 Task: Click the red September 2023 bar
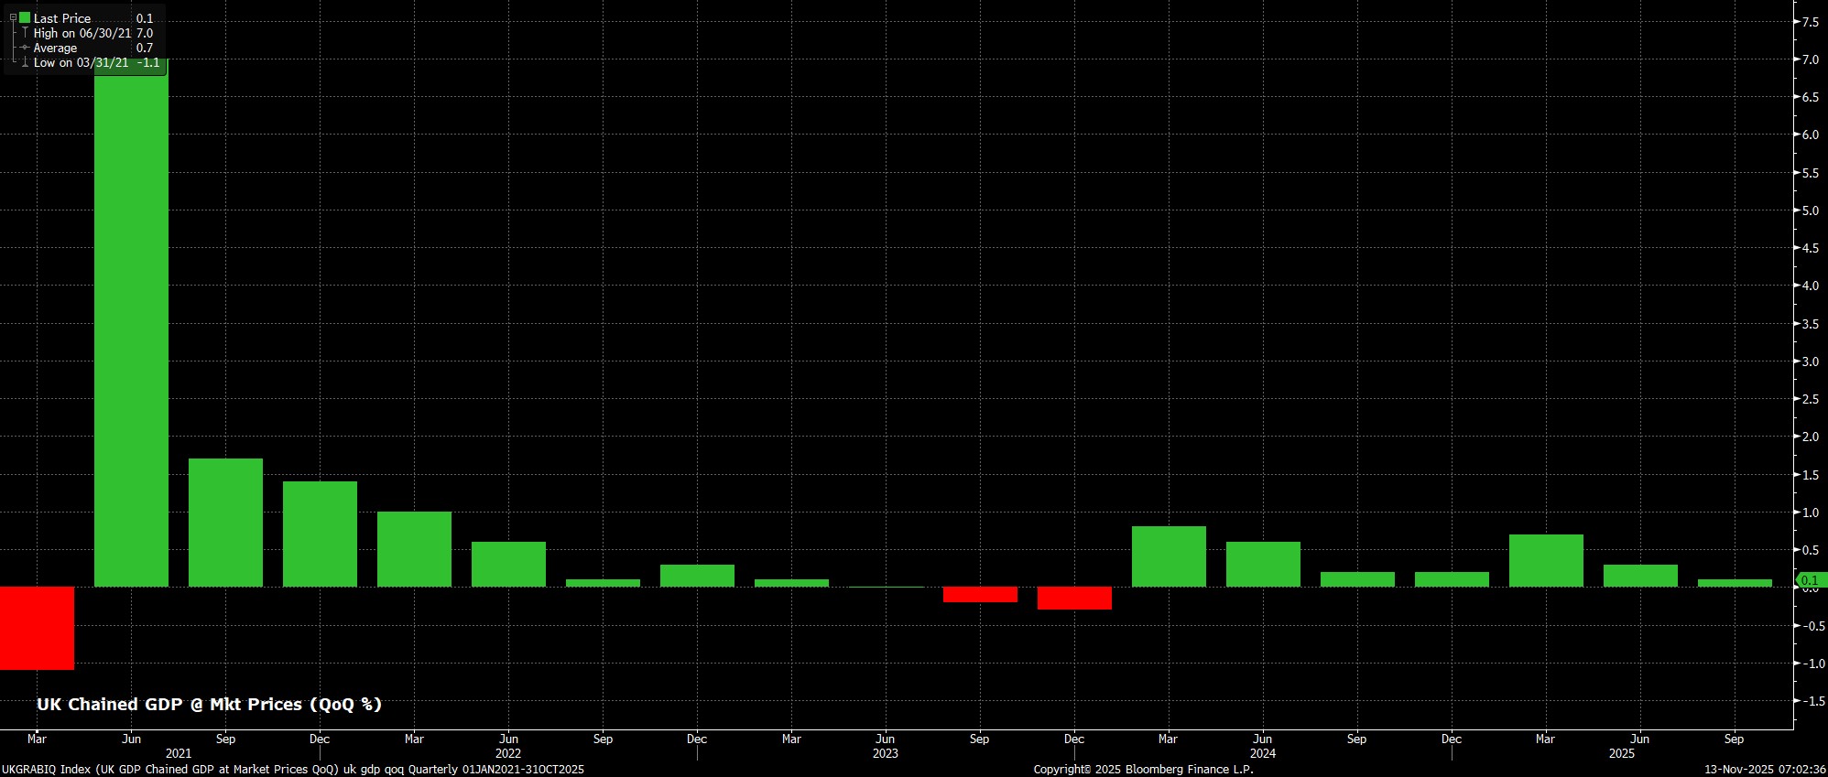[980, 594]
